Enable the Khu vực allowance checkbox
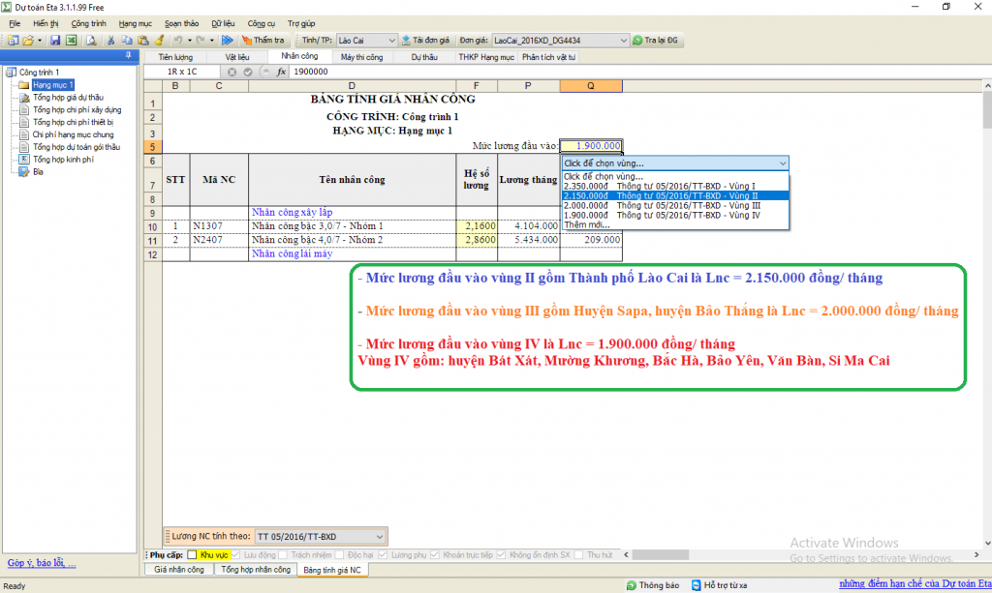The image size is (992, 593). 192,555
